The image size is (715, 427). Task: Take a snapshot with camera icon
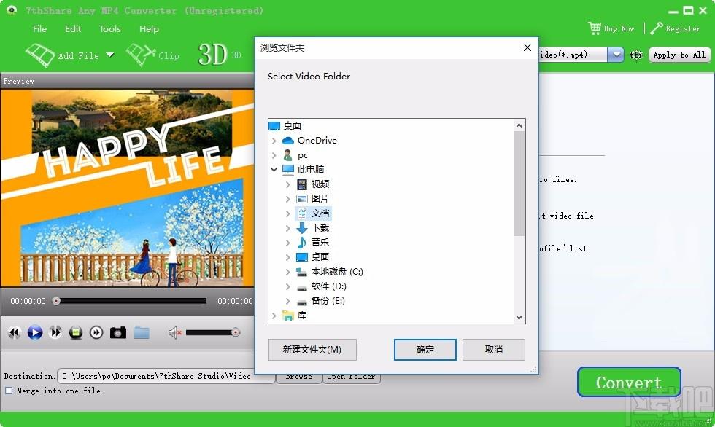(x=118, y=332)
